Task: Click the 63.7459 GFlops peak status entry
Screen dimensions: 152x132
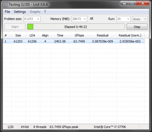Action: [64, 127]
